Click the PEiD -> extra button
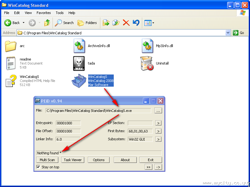The image size is (250, 187). point(158,167)
